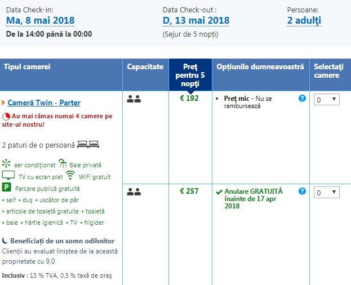Image resolution: width=351 pixels, height=285 pixels.
Task: Click two-person capacity icon for €192 rate
Action: pos(134,99)
